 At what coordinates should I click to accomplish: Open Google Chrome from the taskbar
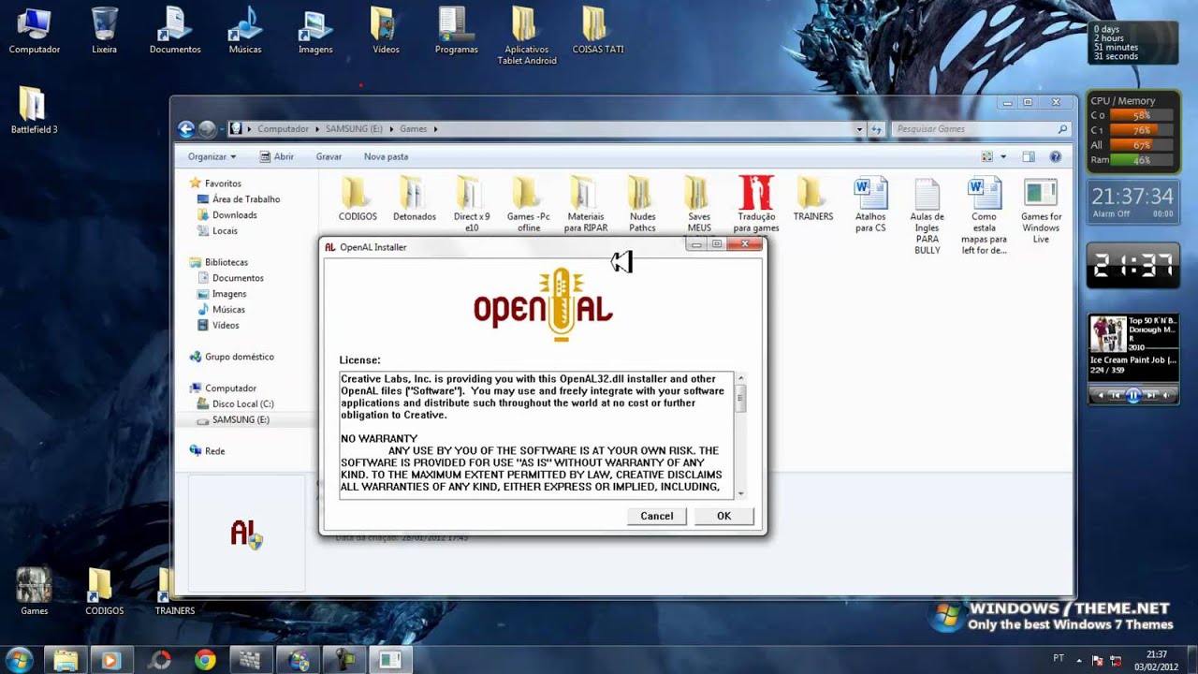click(x=204, y=660)
